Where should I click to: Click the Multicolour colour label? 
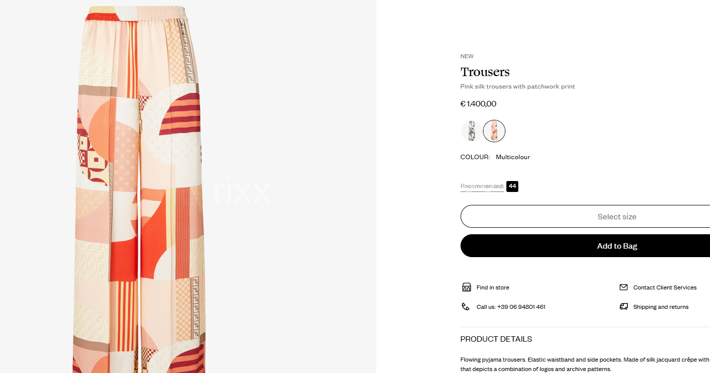513,157
